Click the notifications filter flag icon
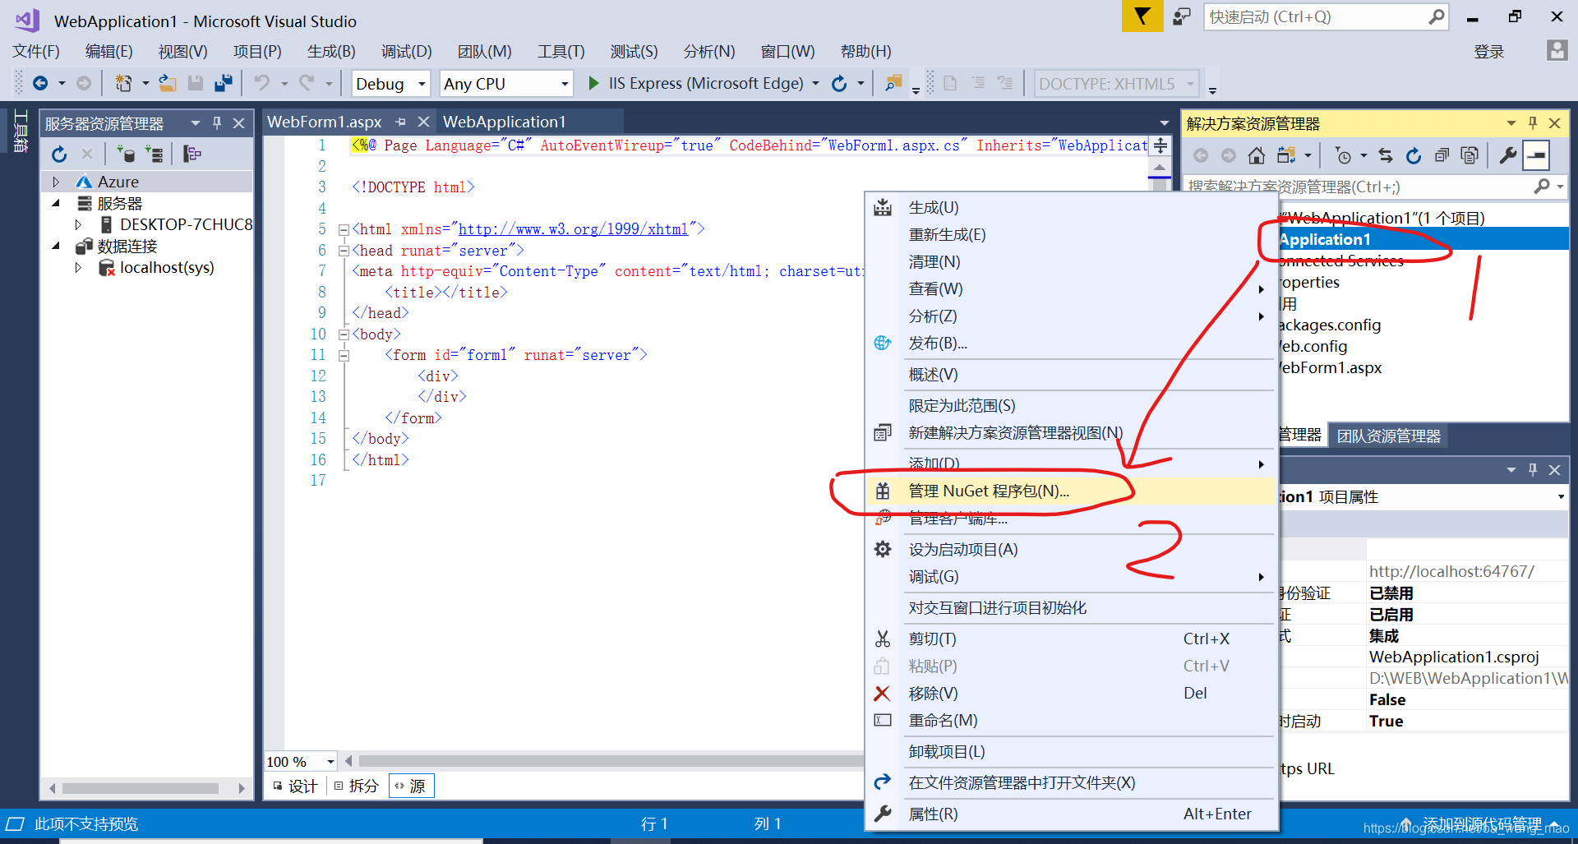The height and width of the screenshot is (844, 1578). pos(1142,16)
